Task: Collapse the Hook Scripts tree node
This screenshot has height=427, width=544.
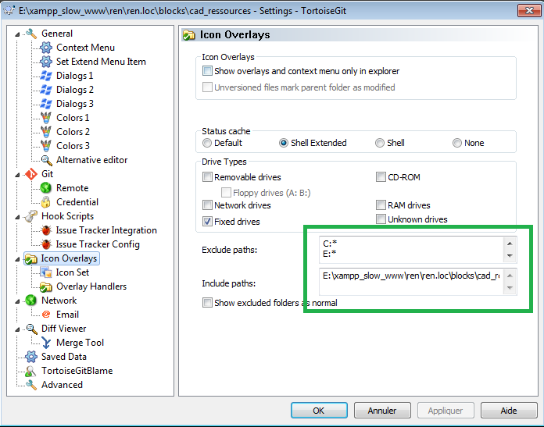Action: (18, 216)
